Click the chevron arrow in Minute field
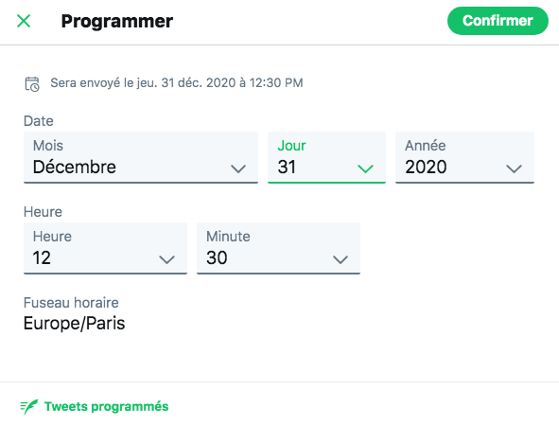 point(341,259)
